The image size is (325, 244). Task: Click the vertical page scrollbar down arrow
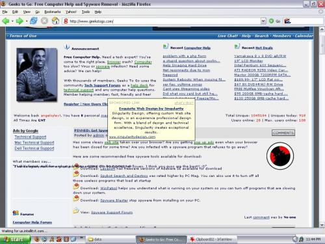322,224
